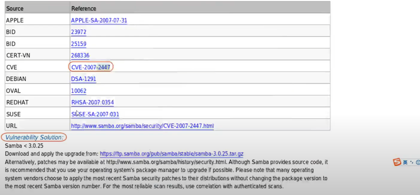Viewport: 420px width, 195px height.
Task: Open the emoji smiley icon in IME bar
Action: pyautogui.click(x=418, y=162)
